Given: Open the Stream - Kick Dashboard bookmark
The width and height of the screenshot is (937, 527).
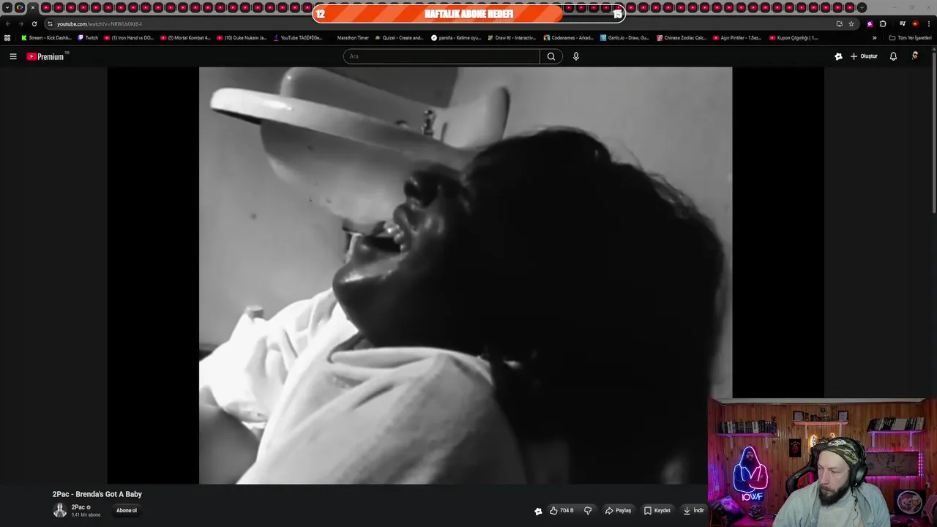Looking at the screenshot, I should [x=46, y=38].
